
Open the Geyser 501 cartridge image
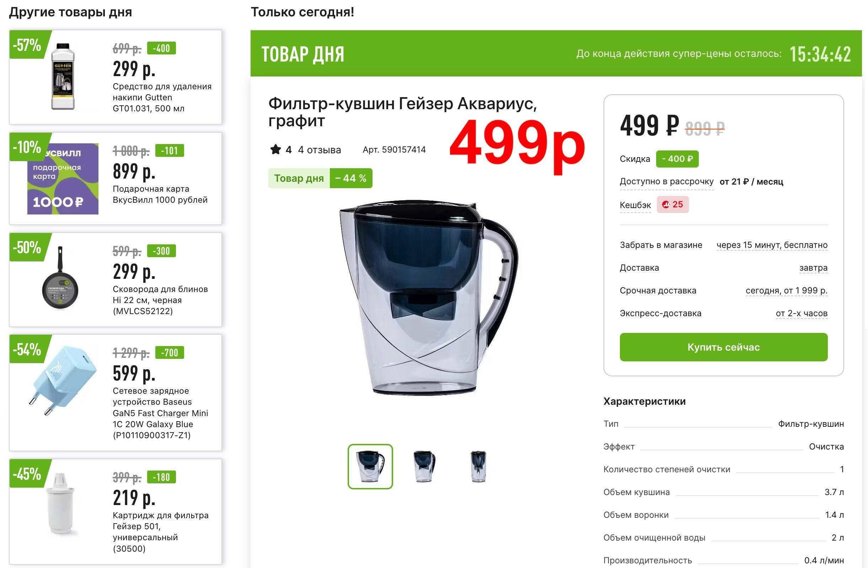click(61, 504)
